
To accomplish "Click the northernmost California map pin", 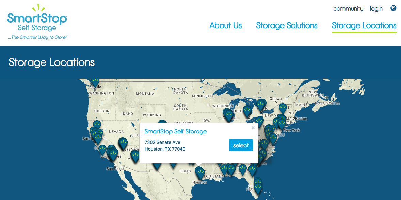I will pos(97,125).
